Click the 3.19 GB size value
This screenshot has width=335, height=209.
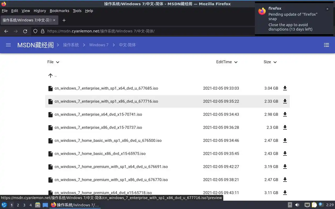(271, 167)
